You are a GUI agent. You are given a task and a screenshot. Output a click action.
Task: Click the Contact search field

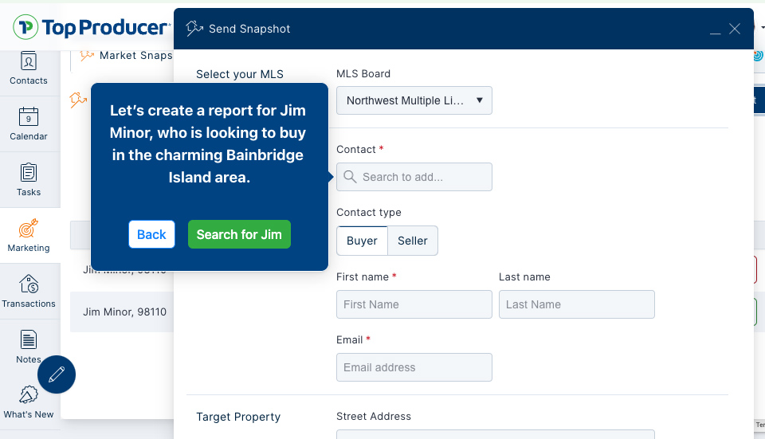tap(414, 177)
